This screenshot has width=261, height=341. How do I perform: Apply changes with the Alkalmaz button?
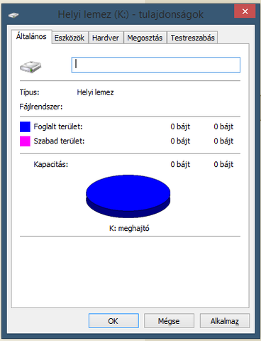(225, 321)
